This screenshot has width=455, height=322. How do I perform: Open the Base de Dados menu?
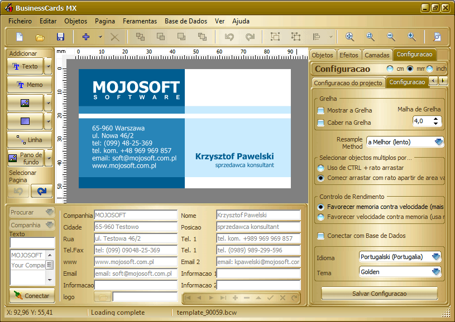point(186,21)
